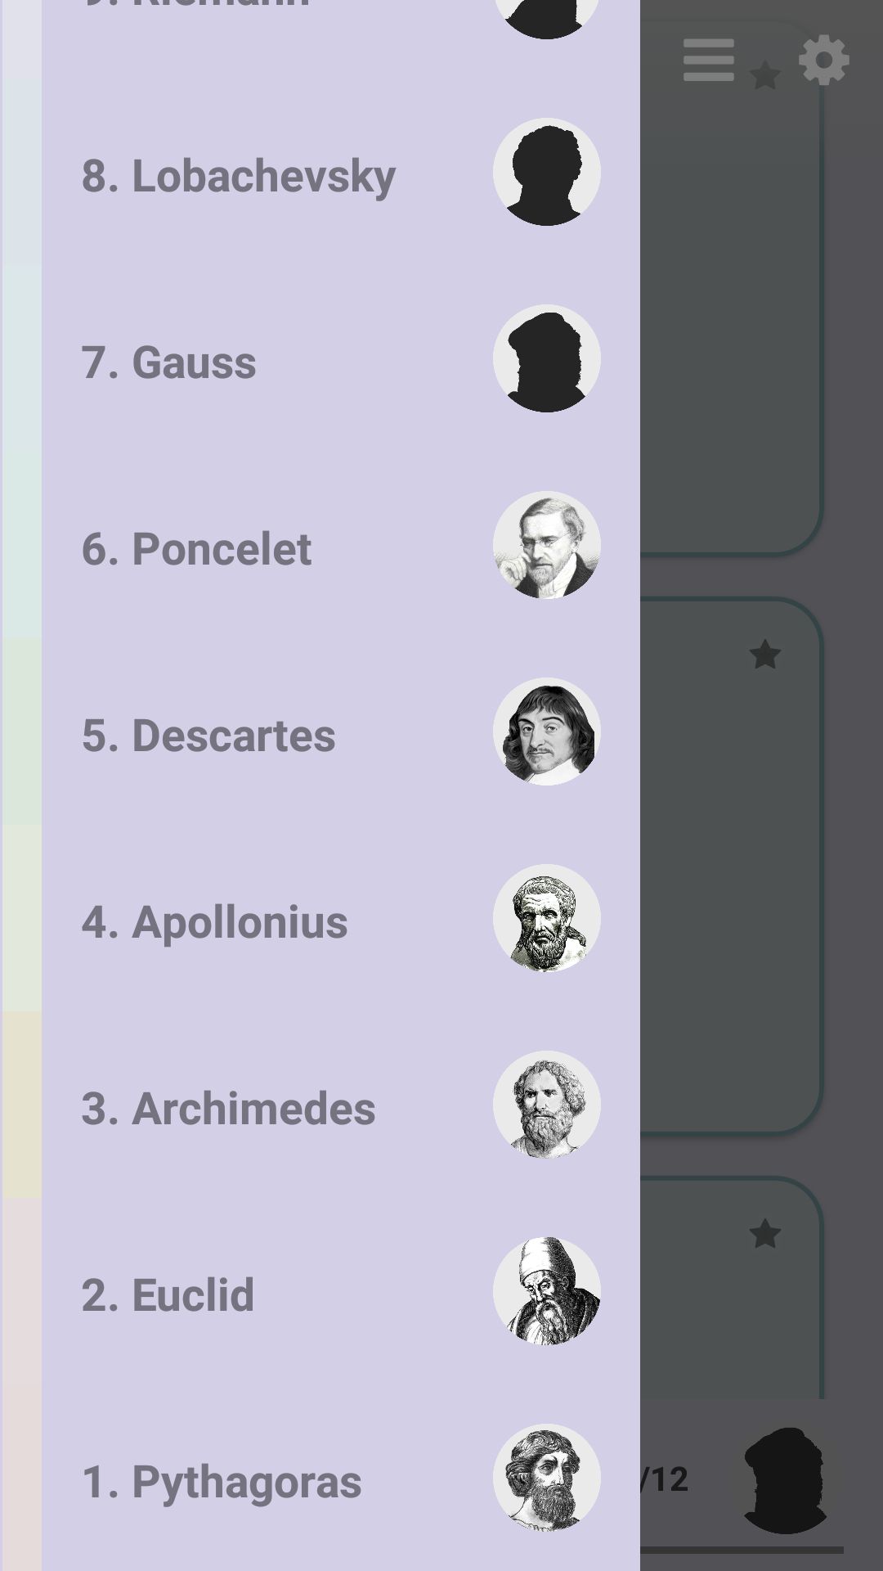Open the '1. Pythagoras' level pack
The height and width of the screenshot is (1571, 883).
click(x=222, y=1481)
